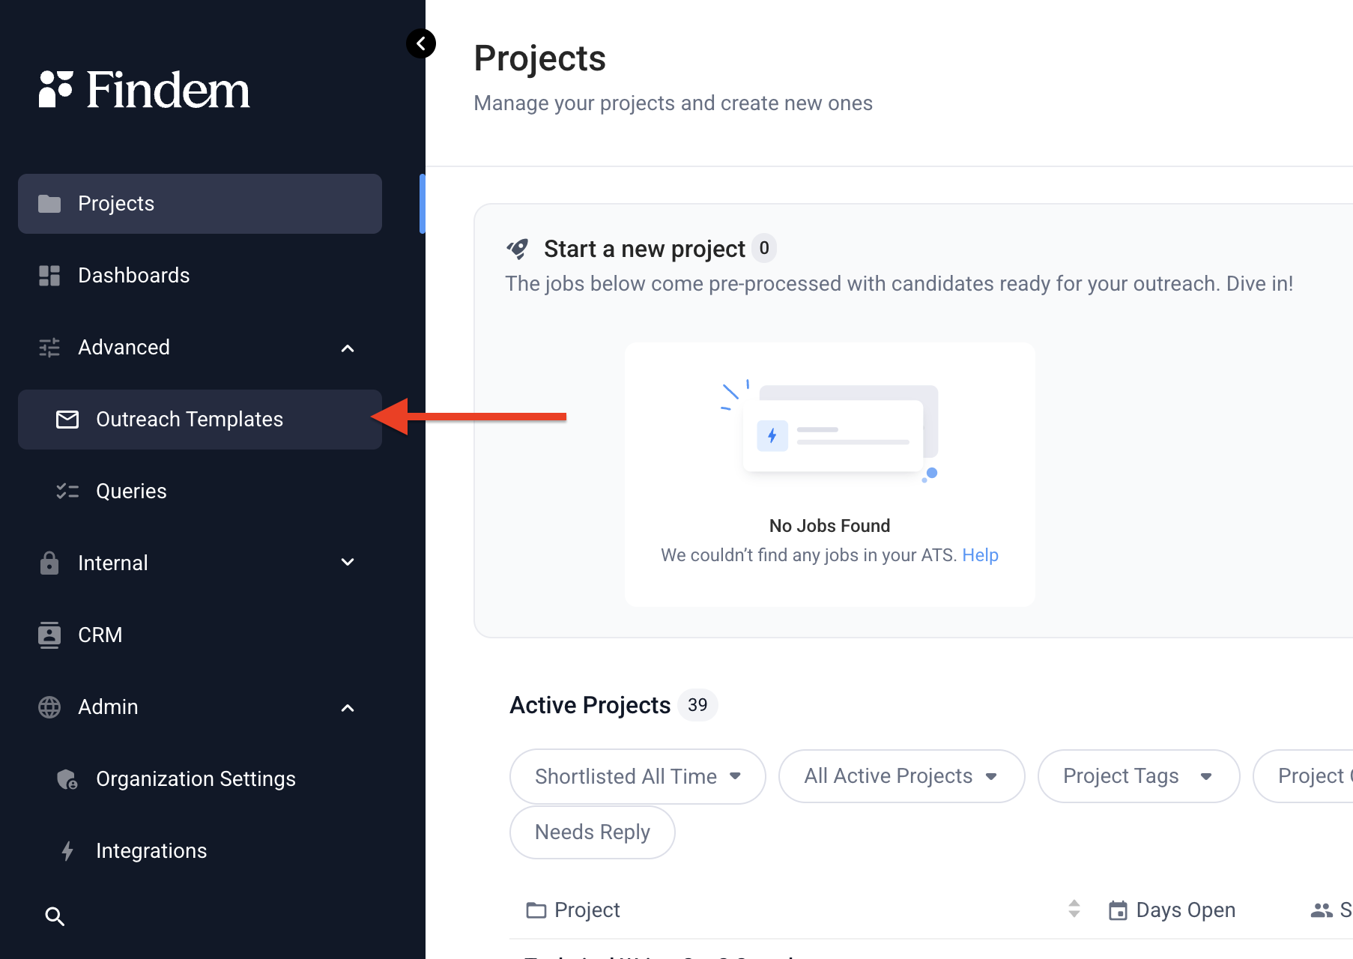Screen dimensions: 1353x959
Task: Open the partially visible Project filter pill
Action: (x=1304, y=776)
